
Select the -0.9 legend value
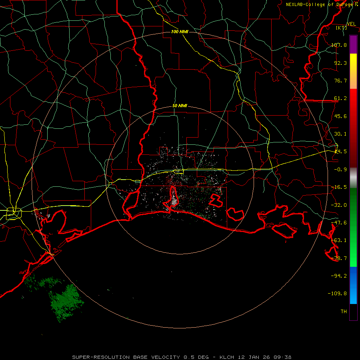point(340,170)
